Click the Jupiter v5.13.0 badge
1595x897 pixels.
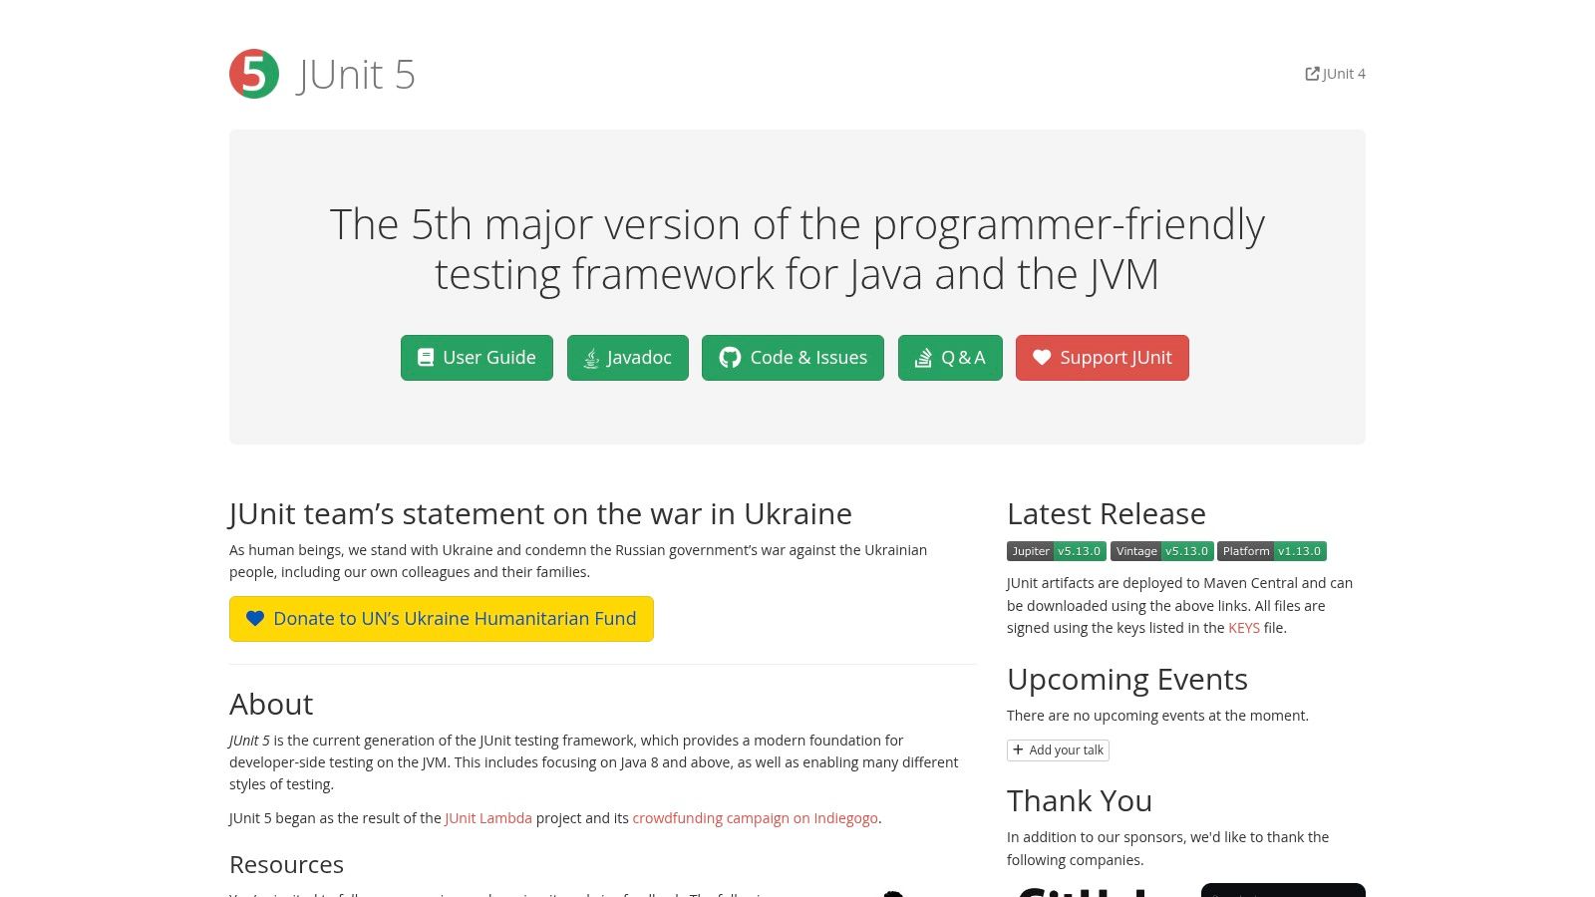[1057, 551]
